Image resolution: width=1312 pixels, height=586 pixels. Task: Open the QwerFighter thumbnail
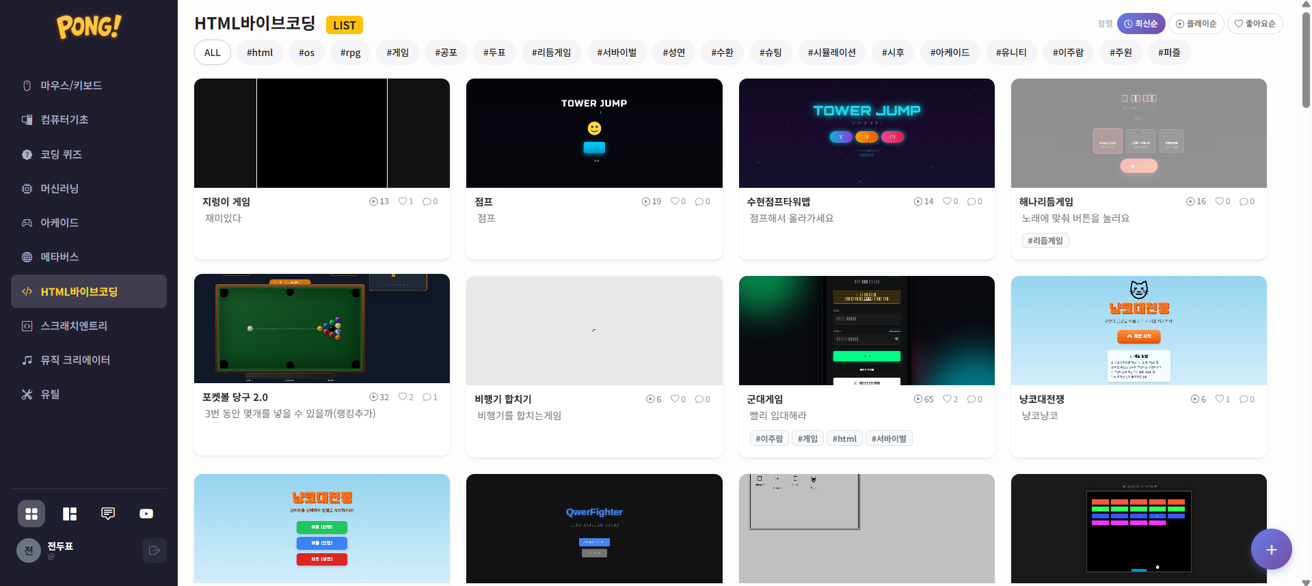click(x=594, y=529)
